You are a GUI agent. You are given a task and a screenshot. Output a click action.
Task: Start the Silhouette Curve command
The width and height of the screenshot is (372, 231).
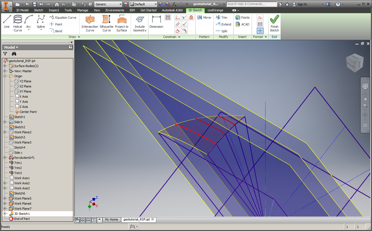click(106, 23)
